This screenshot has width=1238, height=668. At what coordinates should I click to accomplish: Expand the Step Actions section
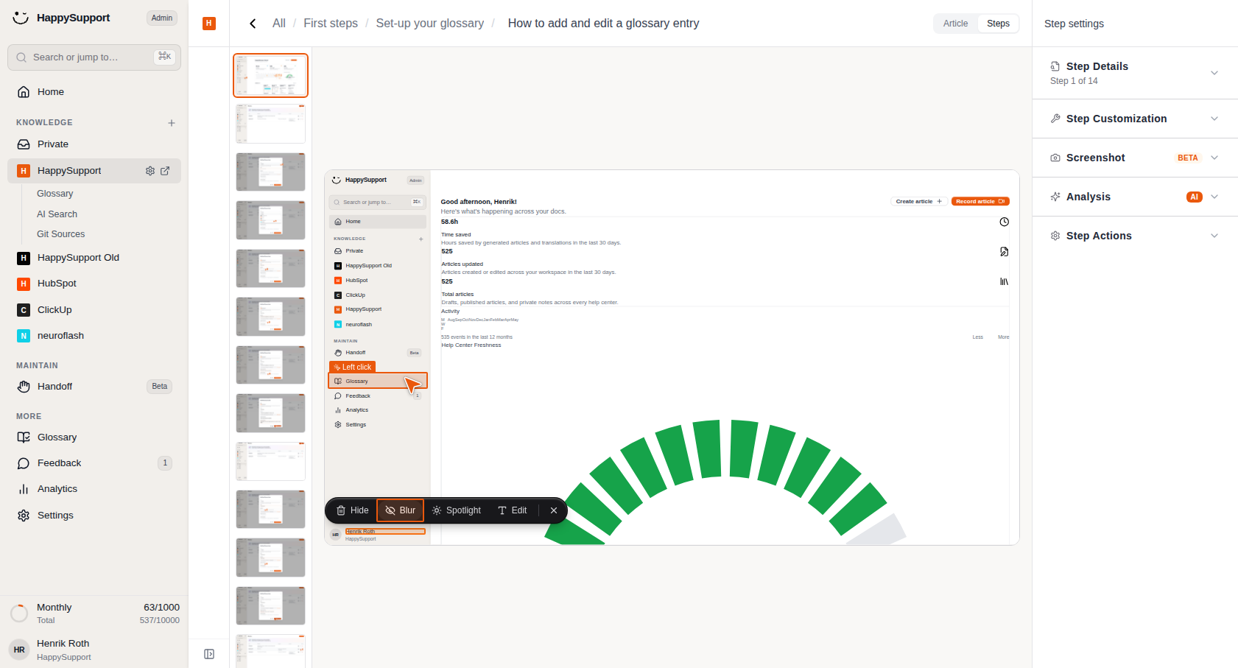pos(1135,236)
